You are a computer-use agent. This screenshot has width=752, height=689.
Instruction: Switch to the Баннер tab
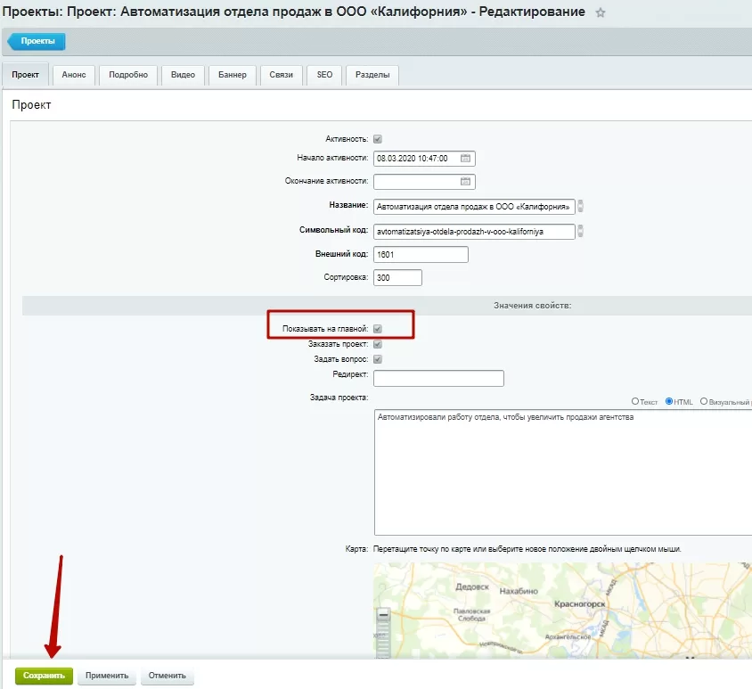pyautogui.click(x=233, y=75)
